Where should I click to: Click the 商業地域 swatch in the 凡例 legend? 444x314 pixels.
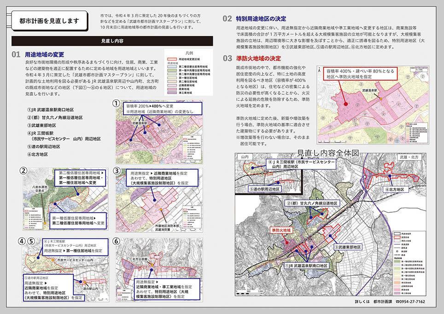[x=172, y=89]
